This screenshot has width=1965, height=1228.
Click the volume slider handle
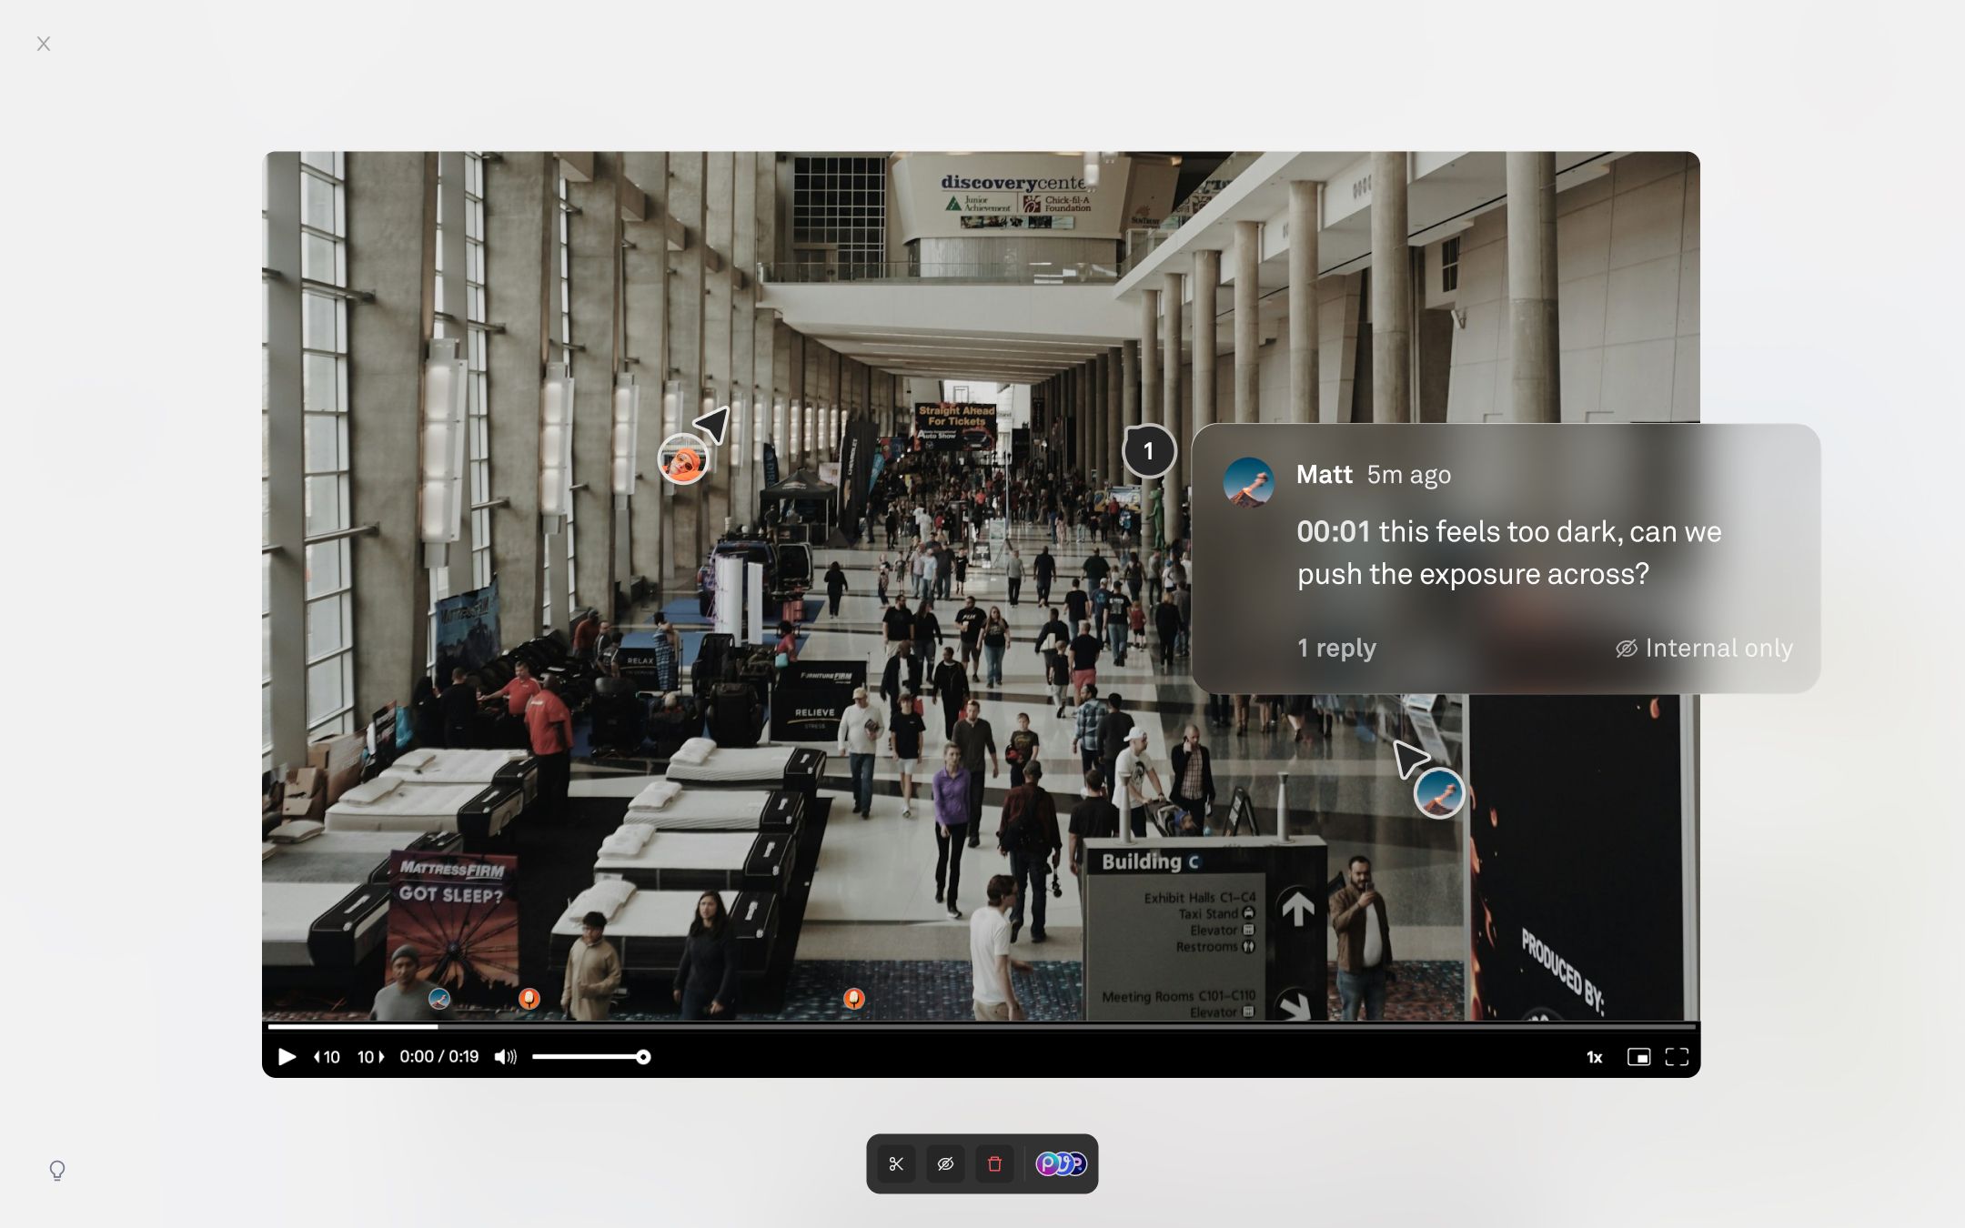(x=643, y=1057)
